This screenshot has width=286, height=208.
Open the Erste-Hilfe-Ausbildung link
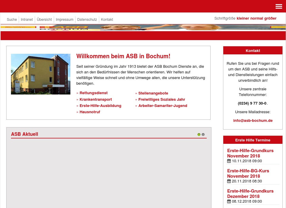click(100, 106)
